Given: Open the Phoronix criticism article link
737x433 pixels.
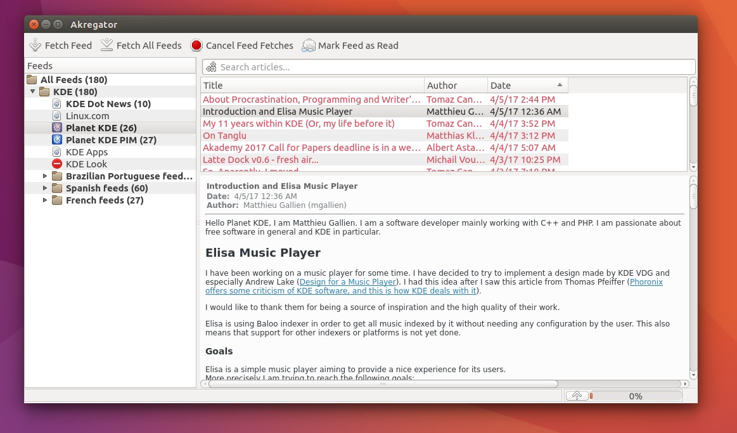Looking at the screenshot, I should coord(341,290).
